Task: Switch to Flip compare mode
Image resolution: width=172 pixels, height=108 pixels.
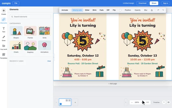Action: click(x=114, y=10)
